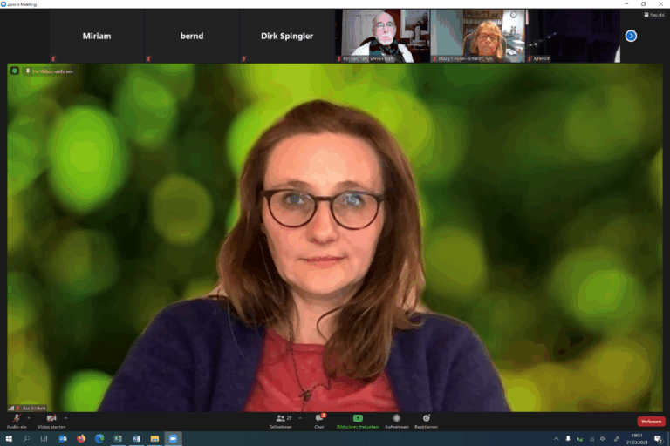Show hidden system tray icons chevron

[x=557, y=439]
